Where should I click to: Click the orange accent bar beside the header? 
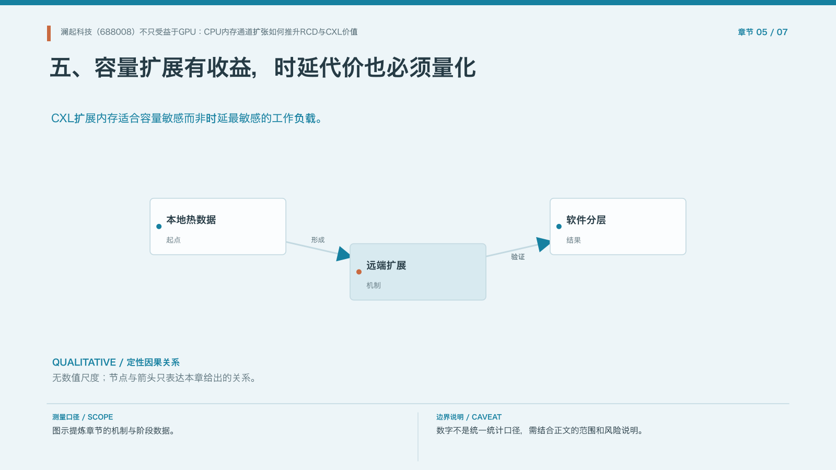(49, 33)
